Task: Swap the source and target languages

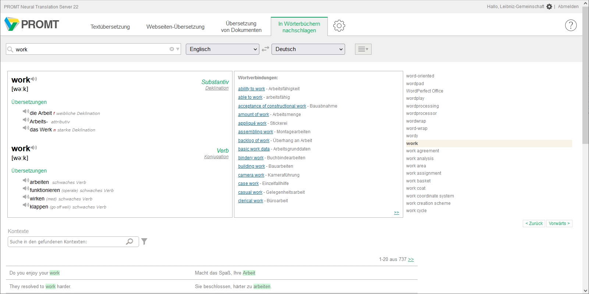Action: point(265,49)
